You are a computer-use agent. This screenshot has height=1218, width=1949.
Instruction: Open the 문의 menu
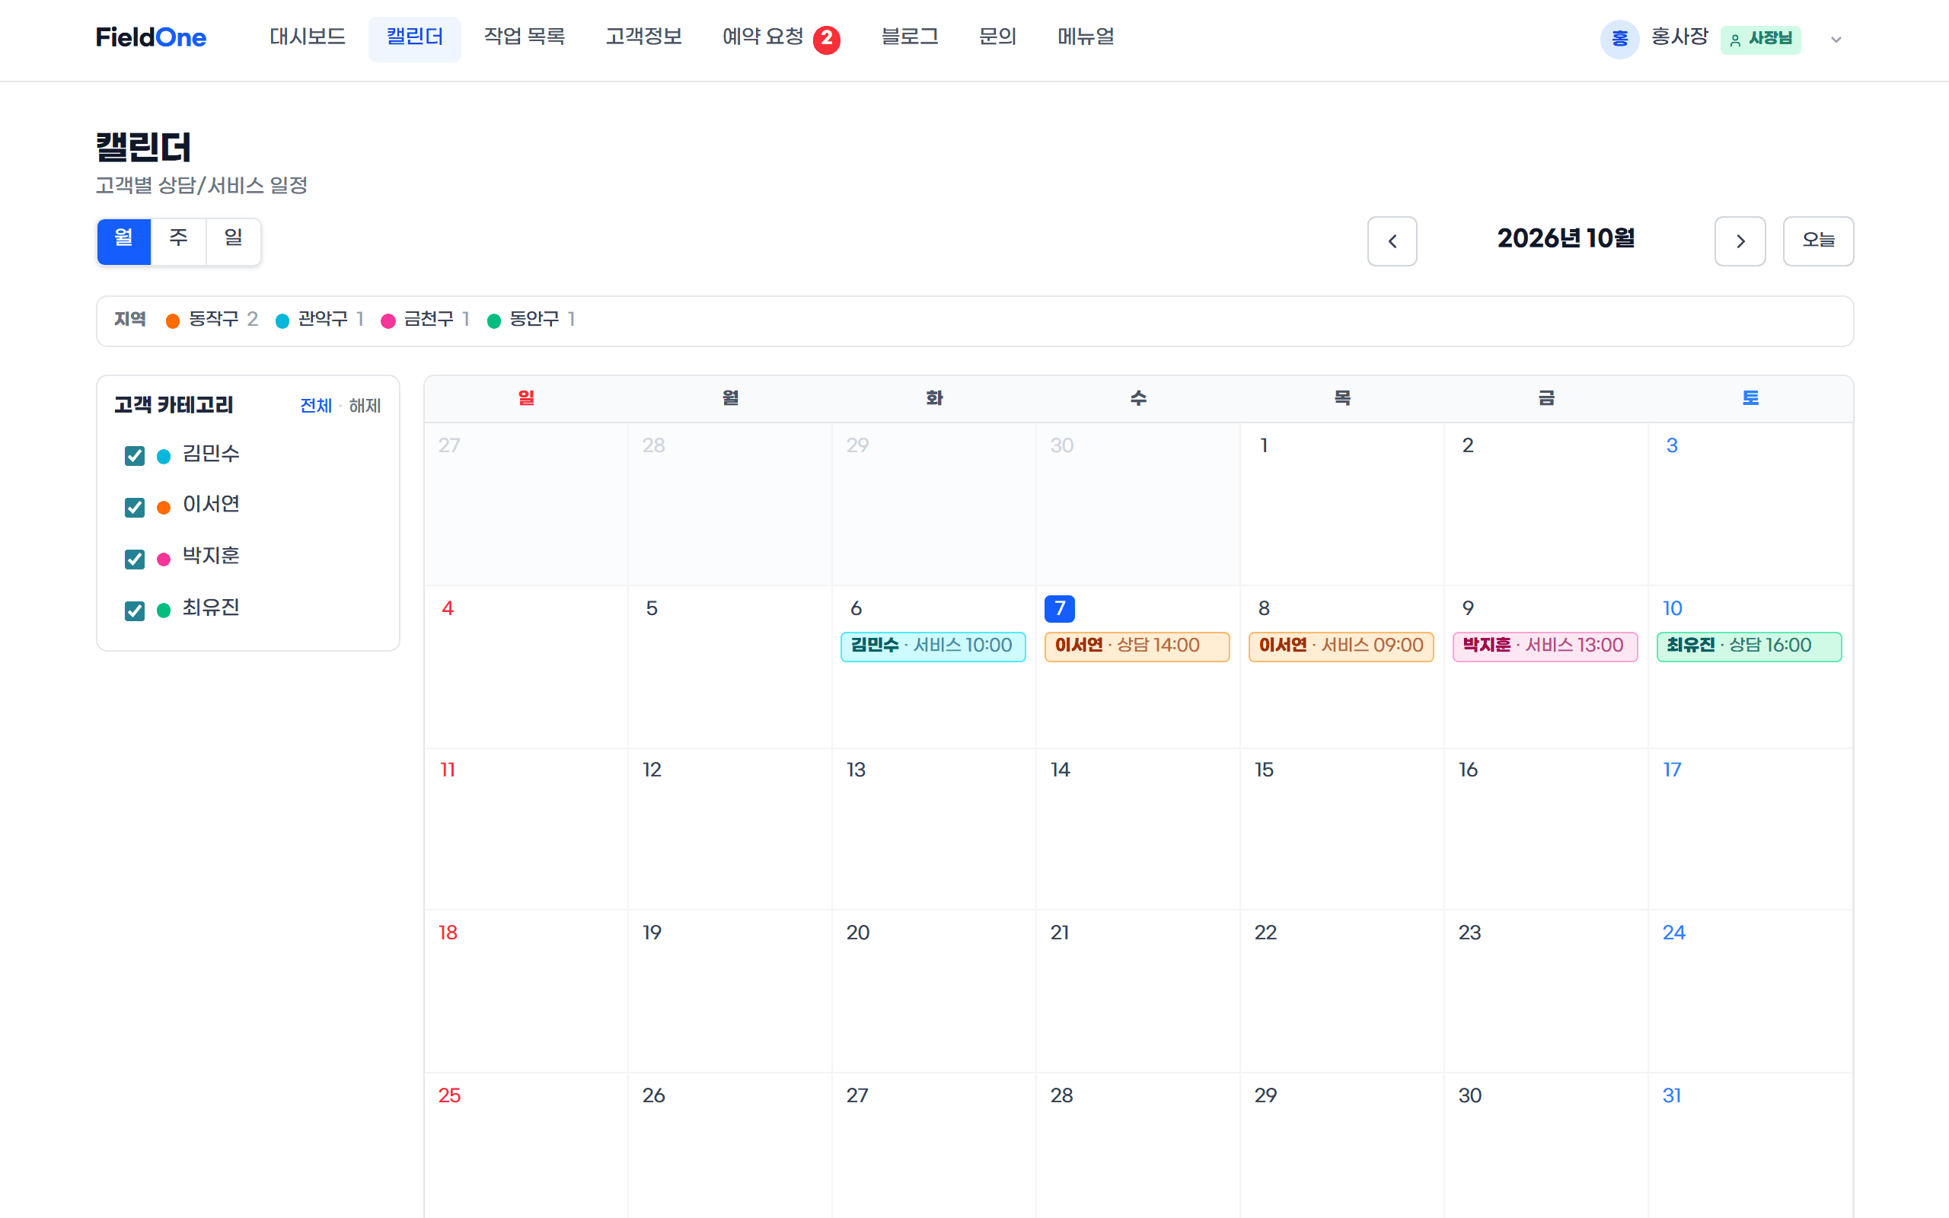997,38
